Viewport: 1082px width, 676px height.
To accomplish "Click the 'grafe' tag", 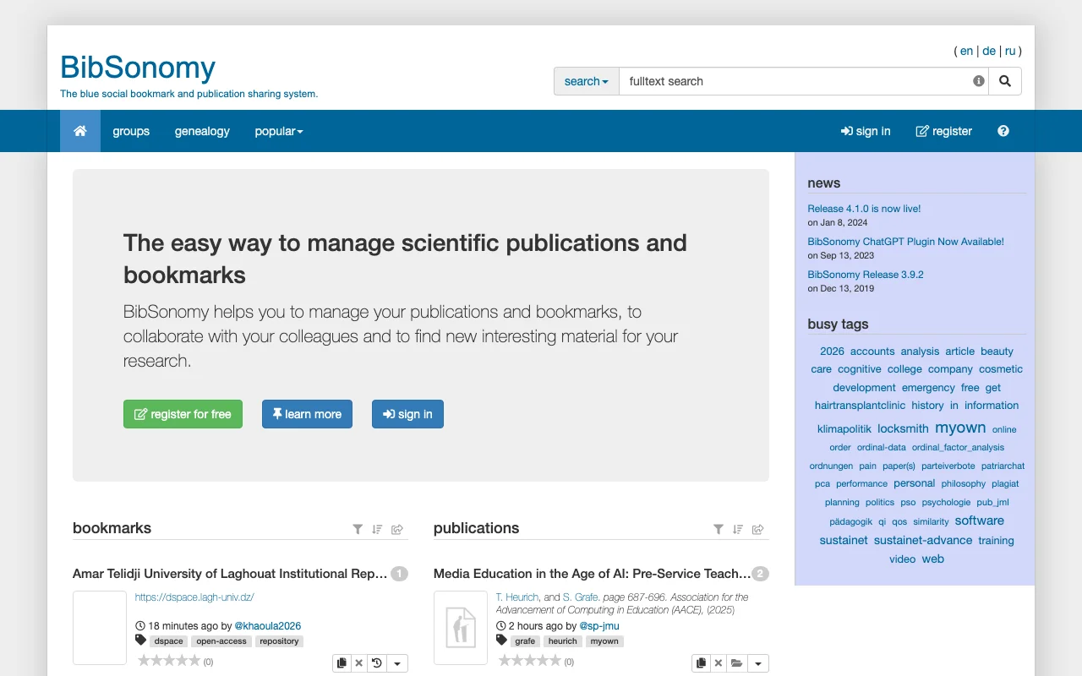I will pos(525,641).
